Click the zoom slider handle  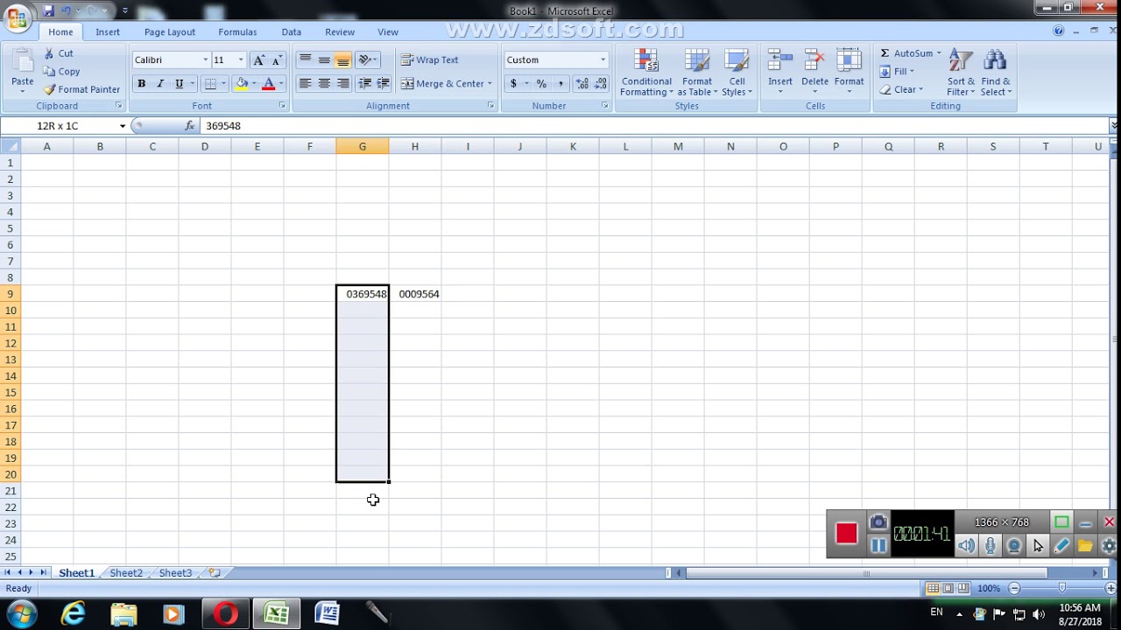click(1061, 589)
